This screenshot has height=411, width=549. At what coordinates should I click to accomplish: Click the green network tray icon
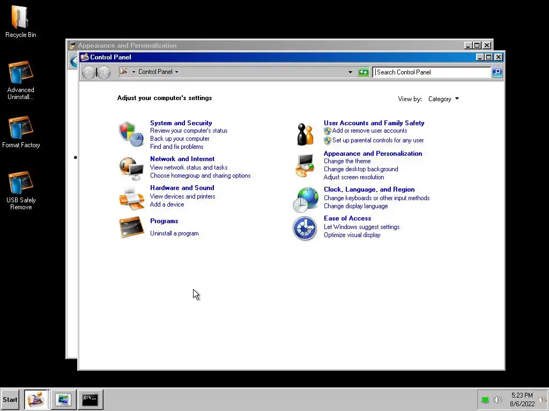click(485, 400)
